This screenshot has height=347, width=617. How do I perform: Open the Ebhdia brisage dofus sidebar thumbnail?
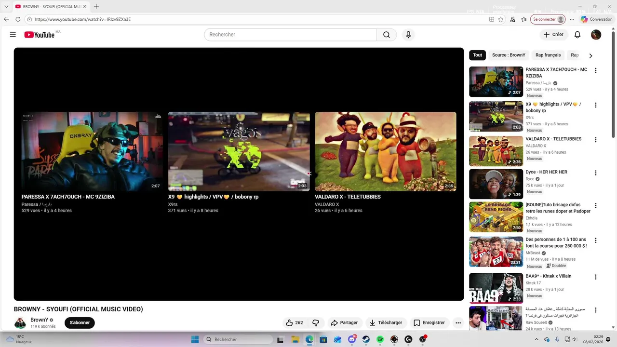tap(496, 217)
